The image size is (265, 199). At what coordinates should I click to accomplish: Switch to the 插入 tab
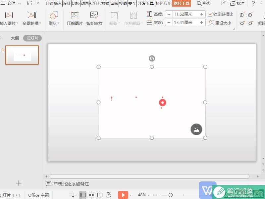coord(58,3)
